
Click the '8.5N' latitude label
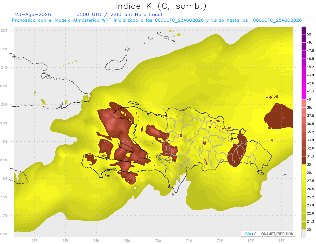click(4, 160)
